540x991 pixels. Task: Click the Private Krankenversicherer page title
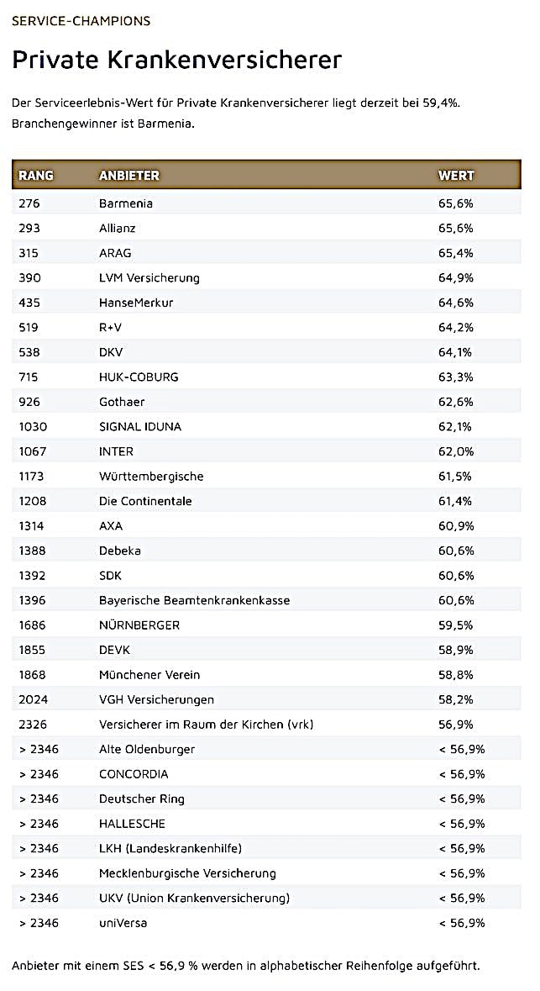pyautogui.click(x=177, y=60)
